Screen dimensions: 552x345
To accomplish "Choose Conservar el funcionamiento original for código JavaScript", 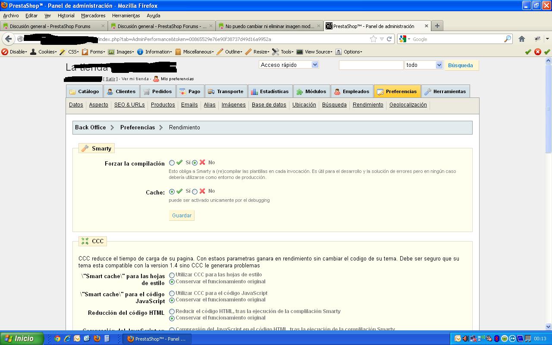I will (172, 300).
